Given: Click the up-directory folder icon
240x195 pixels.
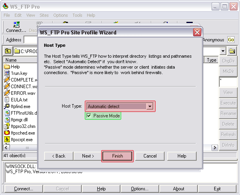Looking at the screenshot, I should (8, 51).
